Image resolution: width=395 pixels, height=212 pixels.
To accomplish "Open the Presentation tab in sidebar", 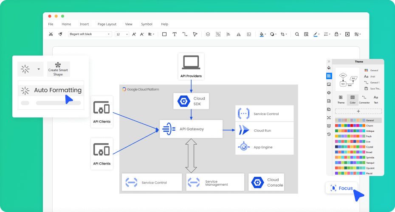I will pyautogui.click(x=329, y=126).
